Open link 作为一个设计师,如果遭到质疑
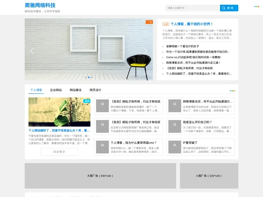263x197 pixels. (198, 52)
